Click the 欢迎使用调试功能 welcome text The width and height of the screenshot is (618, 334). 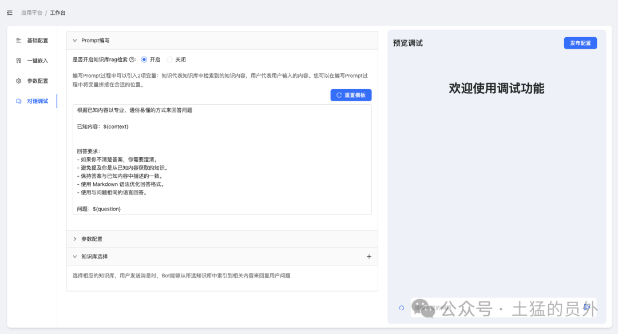497,88
